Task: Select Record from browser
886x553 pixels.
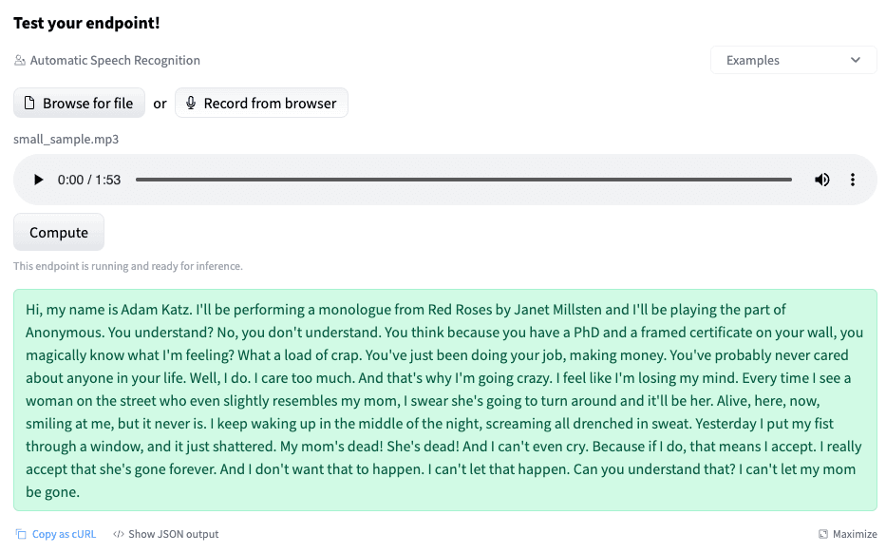Action: (261, 103)
